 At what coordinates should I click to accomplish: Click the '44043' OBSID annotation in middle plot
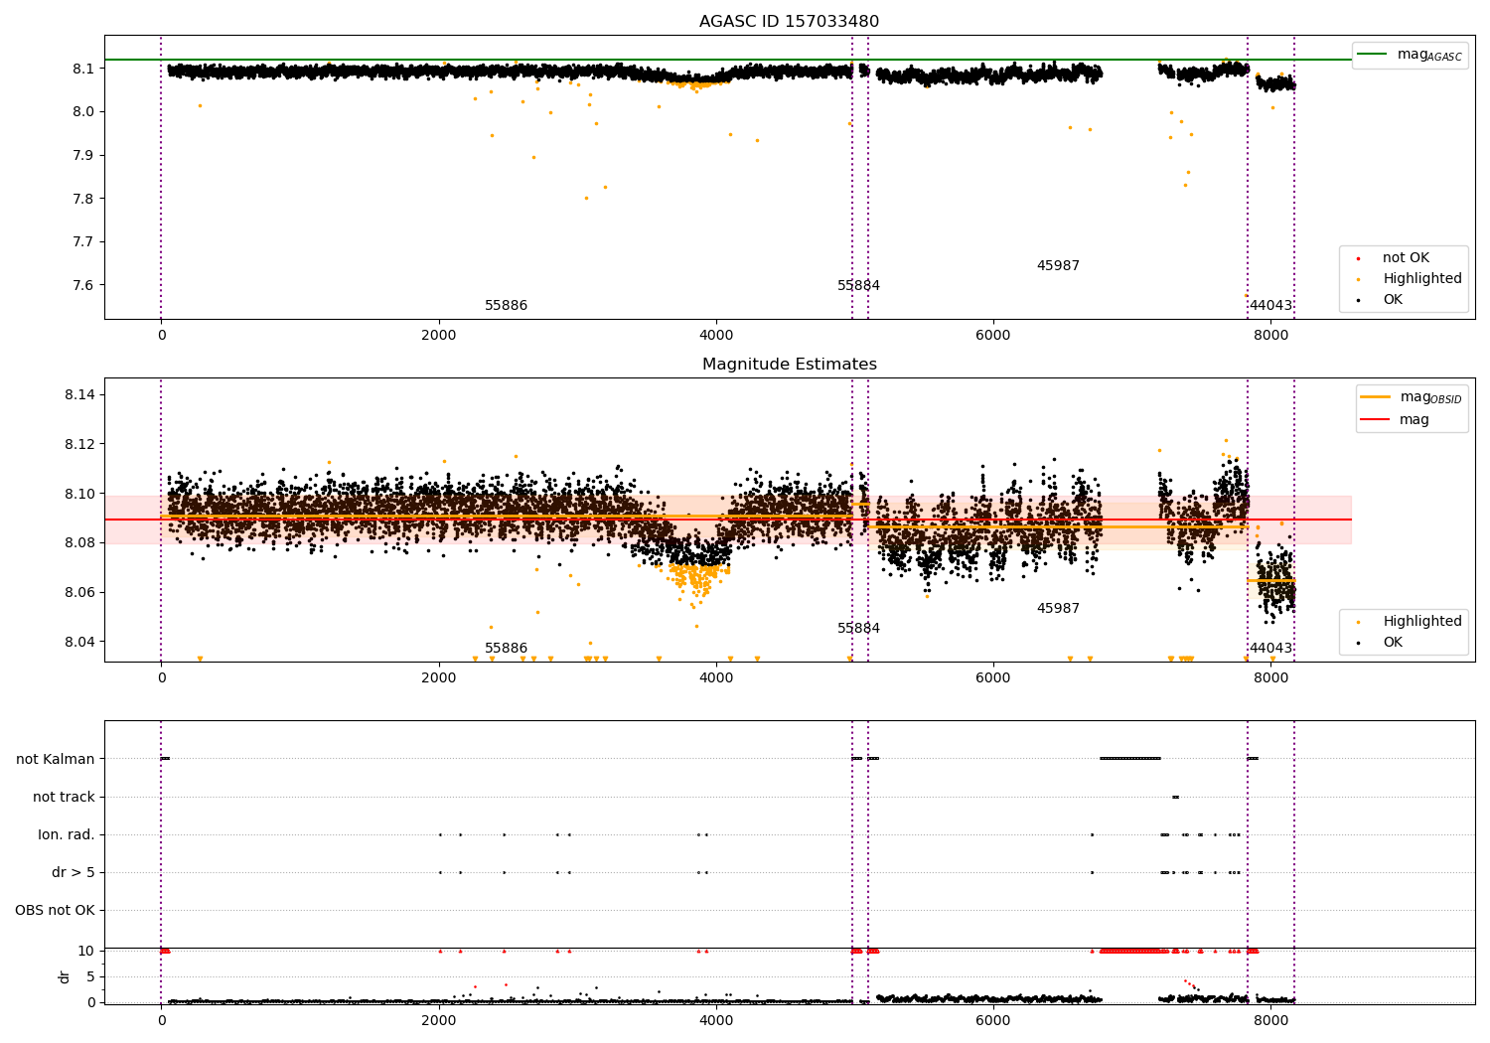1270,649
